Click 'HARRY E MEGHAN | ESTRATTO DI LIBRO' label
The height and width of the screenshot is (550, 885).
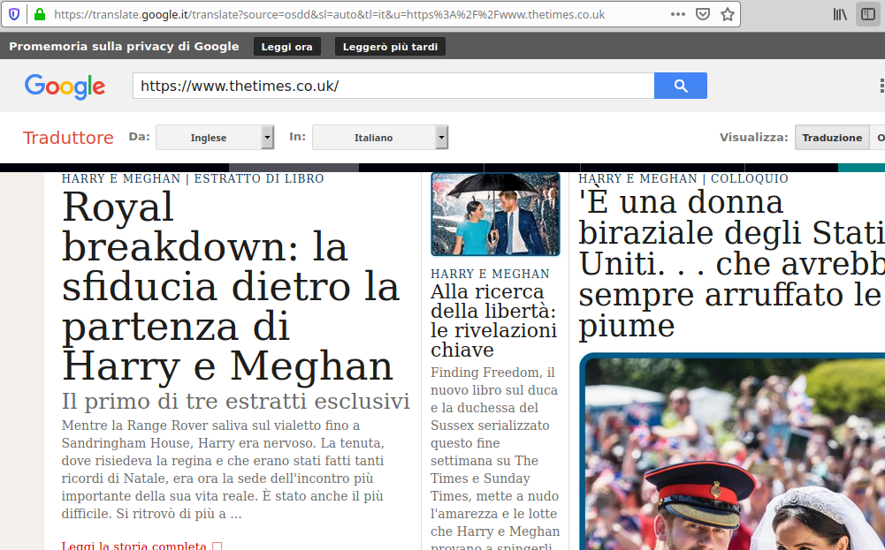pos(193,178)
